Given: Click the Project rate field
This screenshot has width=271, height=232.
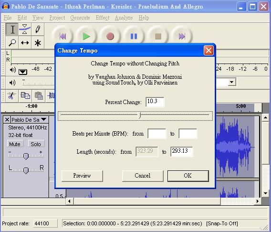Looking at the screenshot, I should point(45,223).
